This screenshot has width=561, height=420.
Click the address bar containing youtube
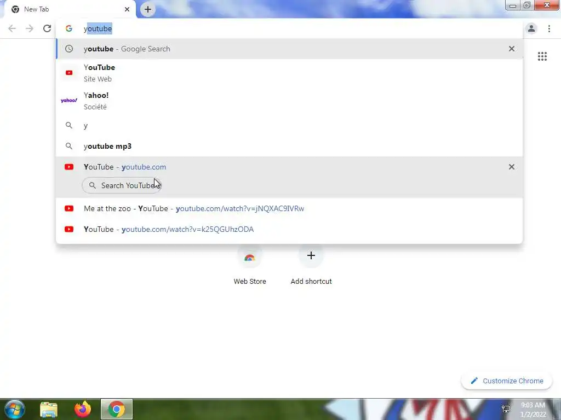(289, 28)
